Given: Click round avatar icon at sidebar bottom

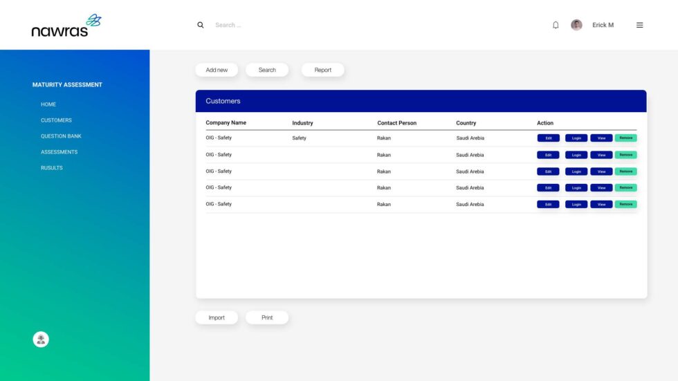Looking at the screenshot, I should point(41,339).
